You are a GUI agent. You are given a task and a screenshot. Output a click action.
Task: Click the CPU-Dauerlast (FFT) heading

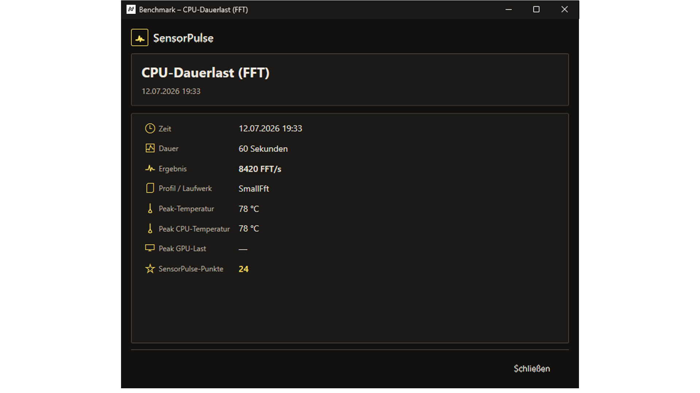click(205, 73)
